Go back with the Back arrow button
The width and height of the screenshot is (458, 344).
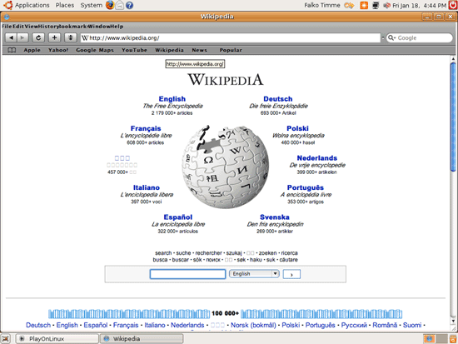tap(11, 37)
